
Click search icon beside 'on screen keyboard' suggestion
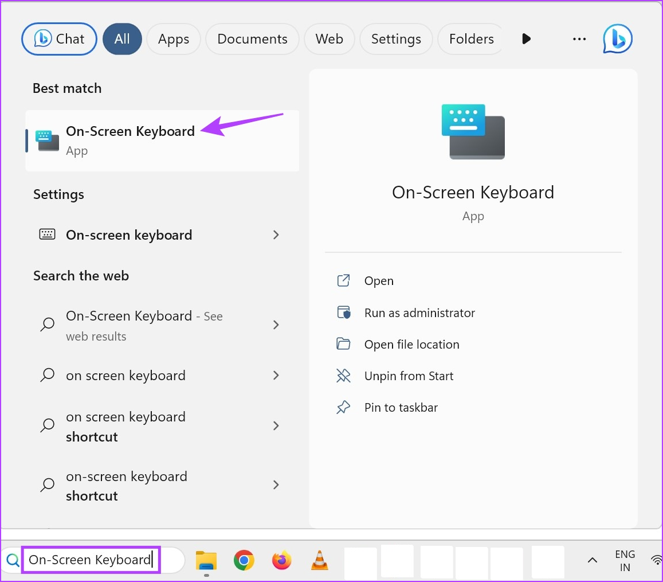(48, 375)
